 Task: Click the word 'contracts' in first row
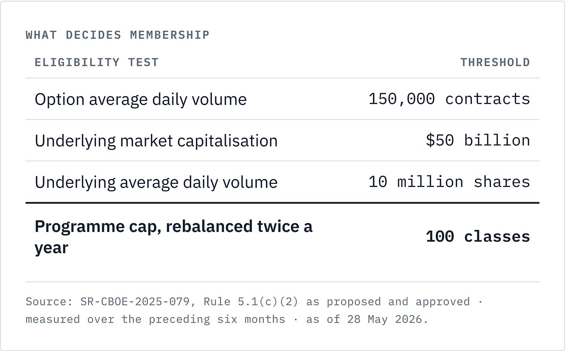488,99
